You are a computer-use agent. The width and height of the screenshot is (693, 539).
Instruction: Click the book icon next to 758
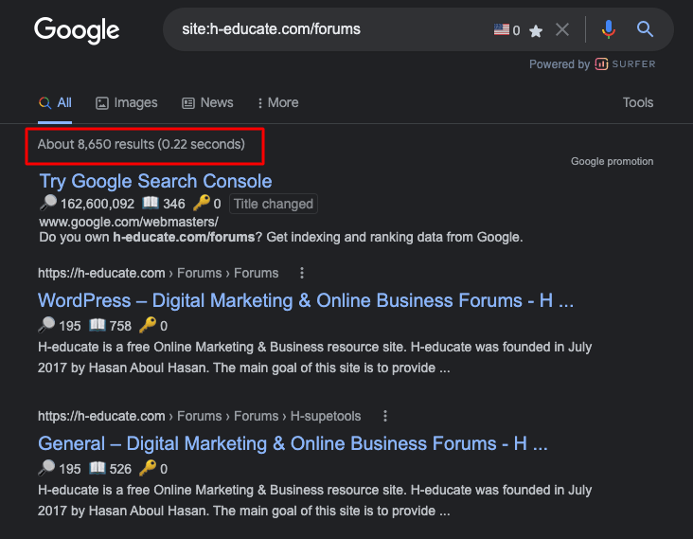pyautogui.click(x=98, y=325)
